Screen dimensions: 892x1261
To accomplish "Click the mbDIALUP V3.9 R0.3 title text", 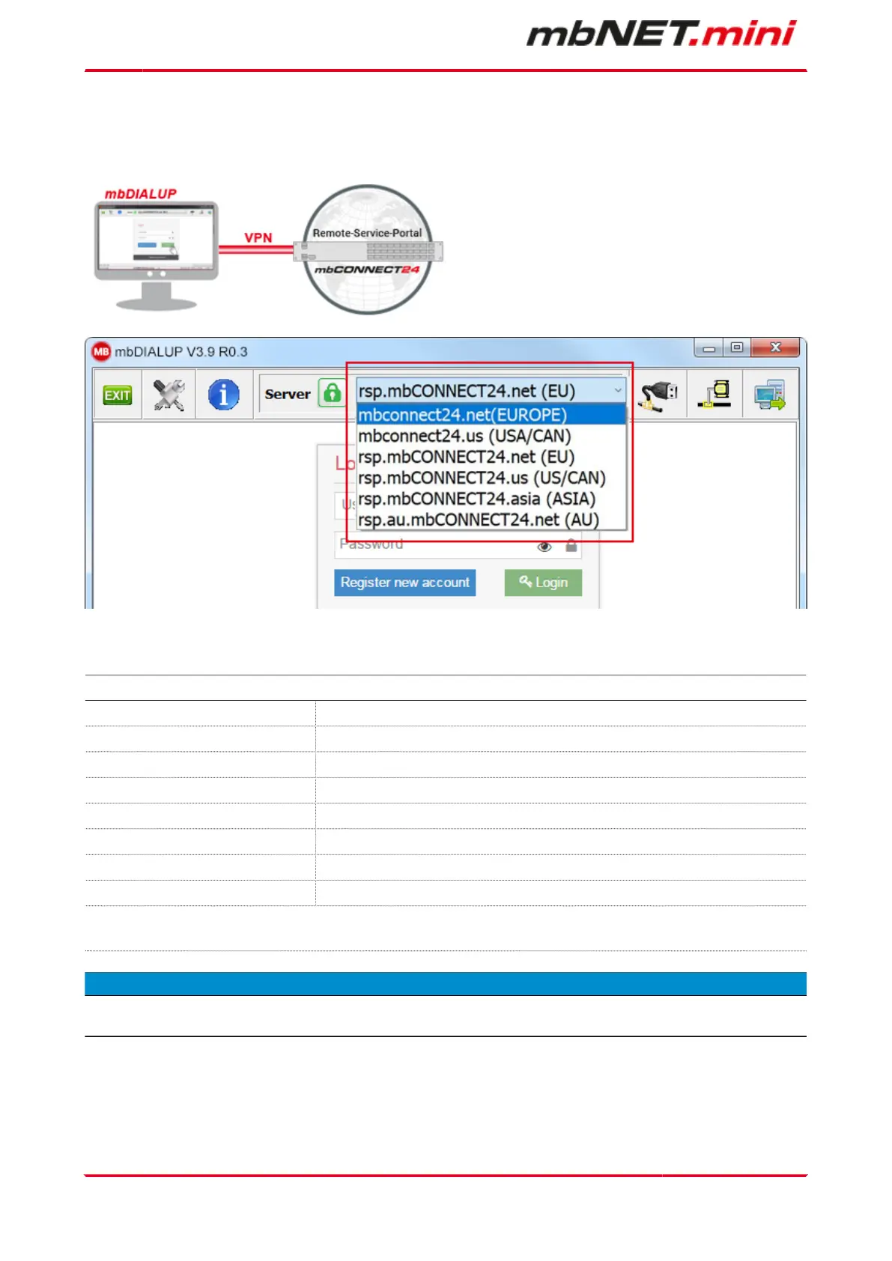I will [181, 352].
